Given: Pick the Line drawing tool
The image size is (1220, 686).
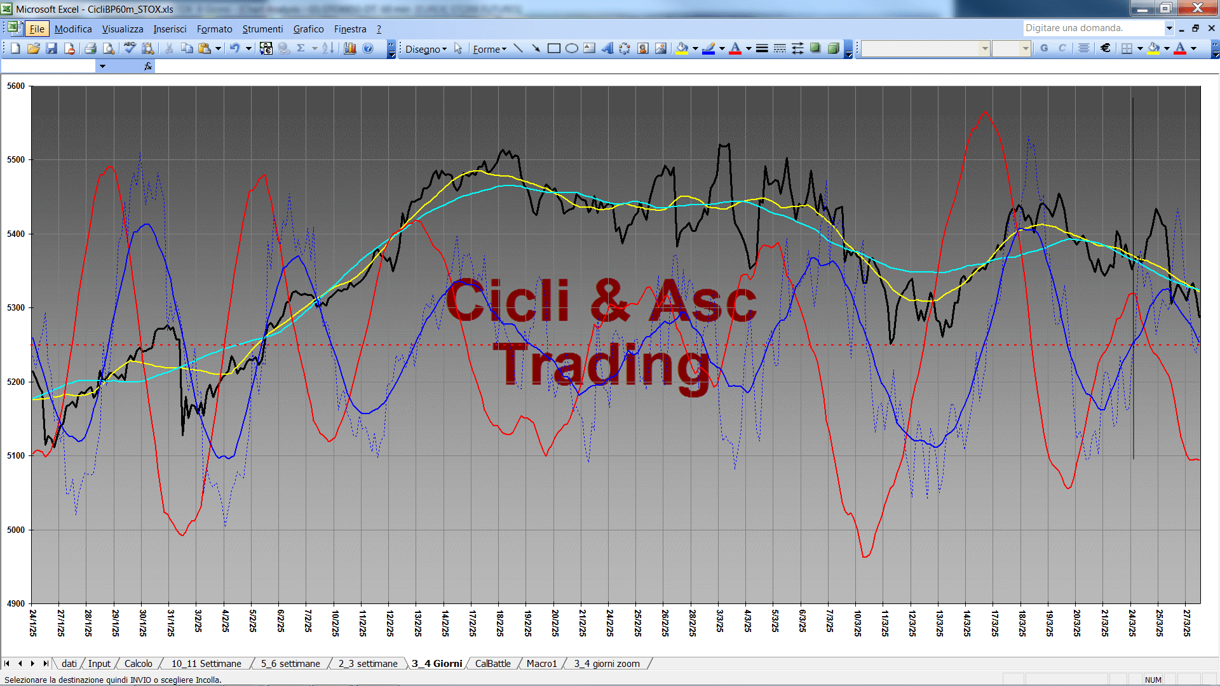Looking at the screenshot, I should tap(518, 48).
